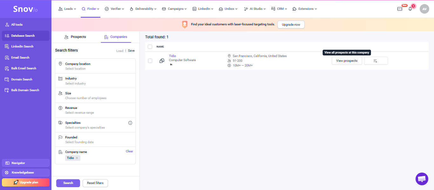Viewport: 434px width, 190px height.
Task: Click the Navigator button
Action: 26,163
